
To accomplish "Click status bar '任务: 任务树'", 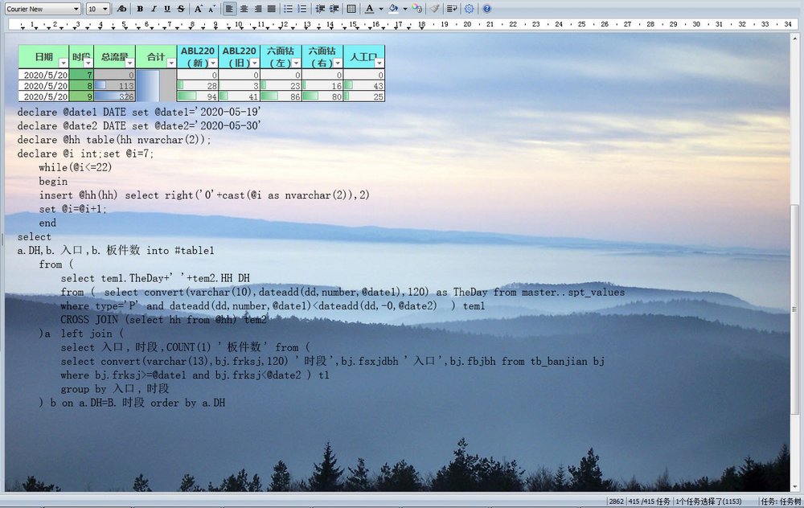I will 781,502.
